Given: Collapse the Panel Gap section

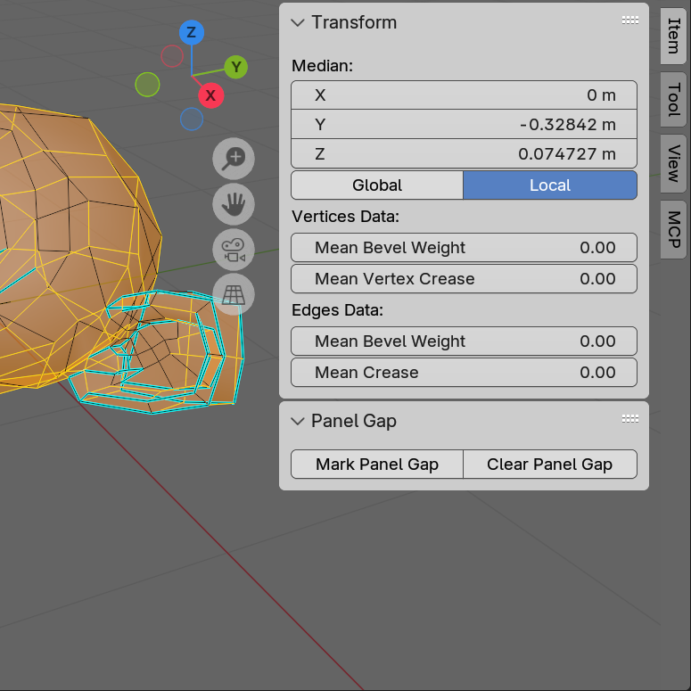Looking at the screenshot, I should tap(298, 421).
